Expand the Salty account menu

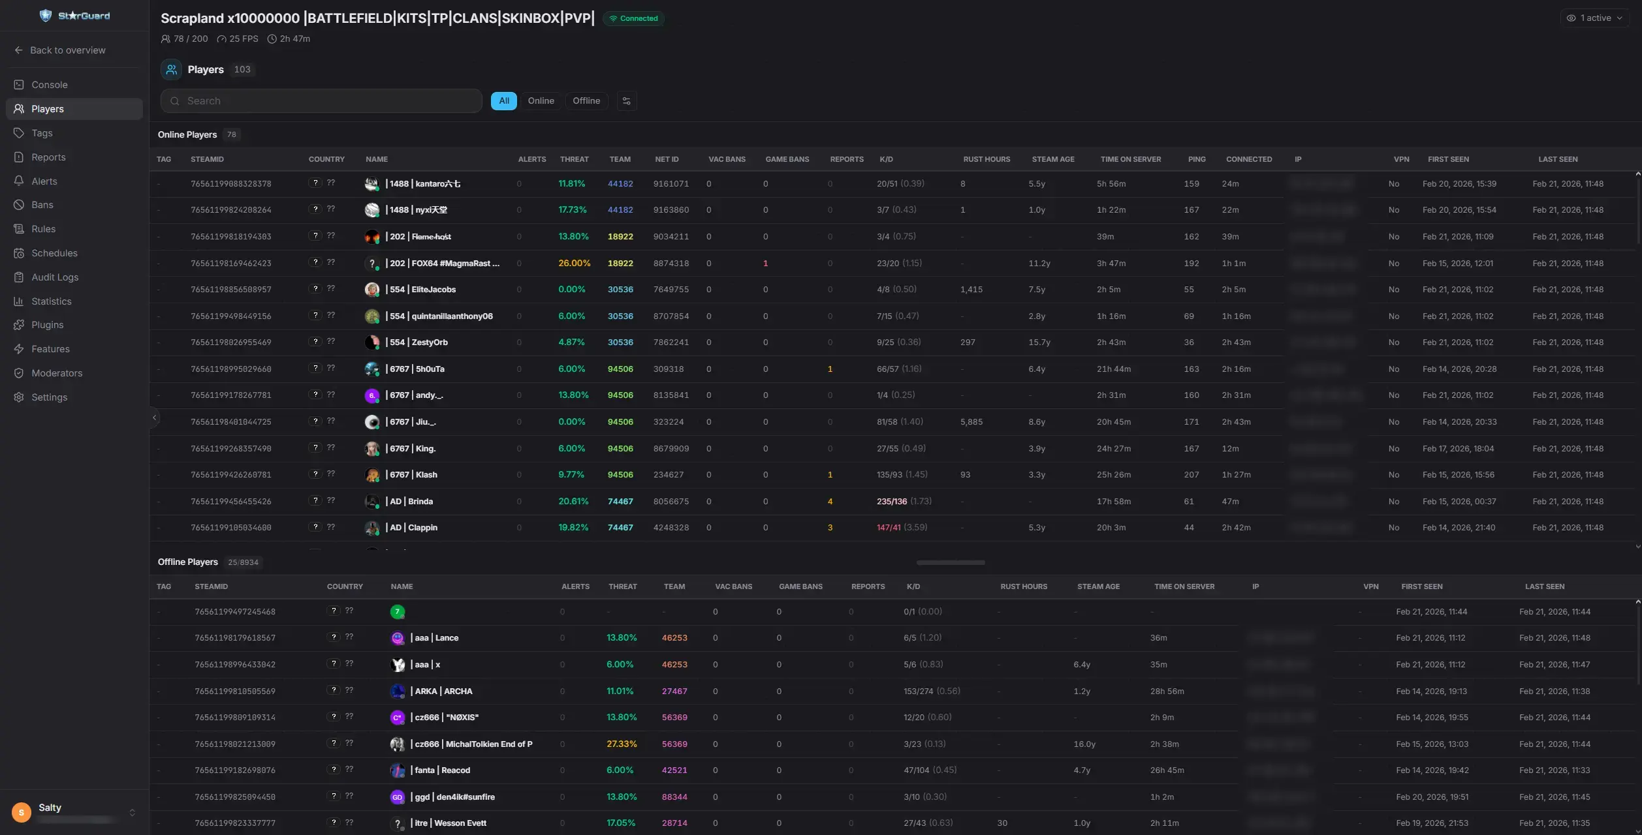click(x=132, y=812)
